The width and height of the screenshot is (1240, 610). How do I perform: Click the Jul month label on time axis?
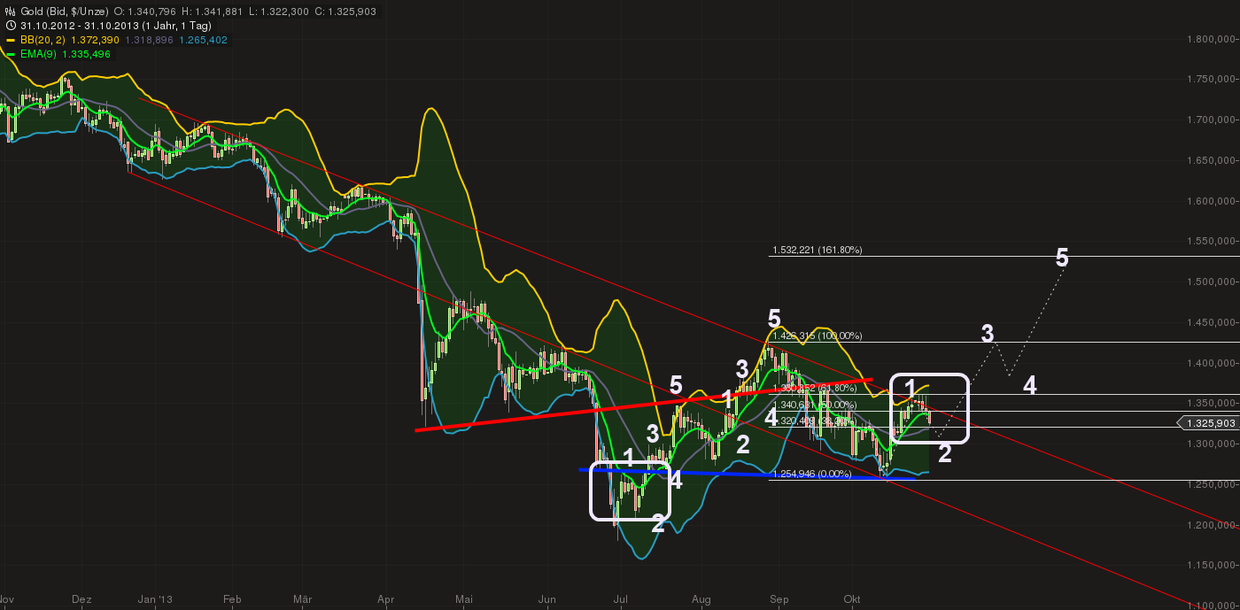(x=621, y=599)
